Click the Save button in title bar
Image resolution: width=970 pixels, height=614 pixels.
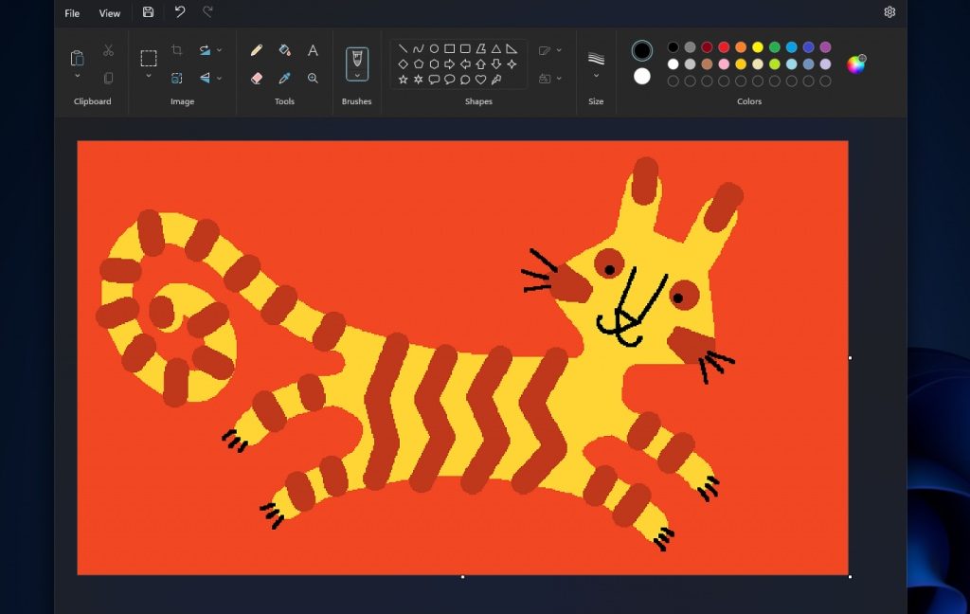coord(148,12)
